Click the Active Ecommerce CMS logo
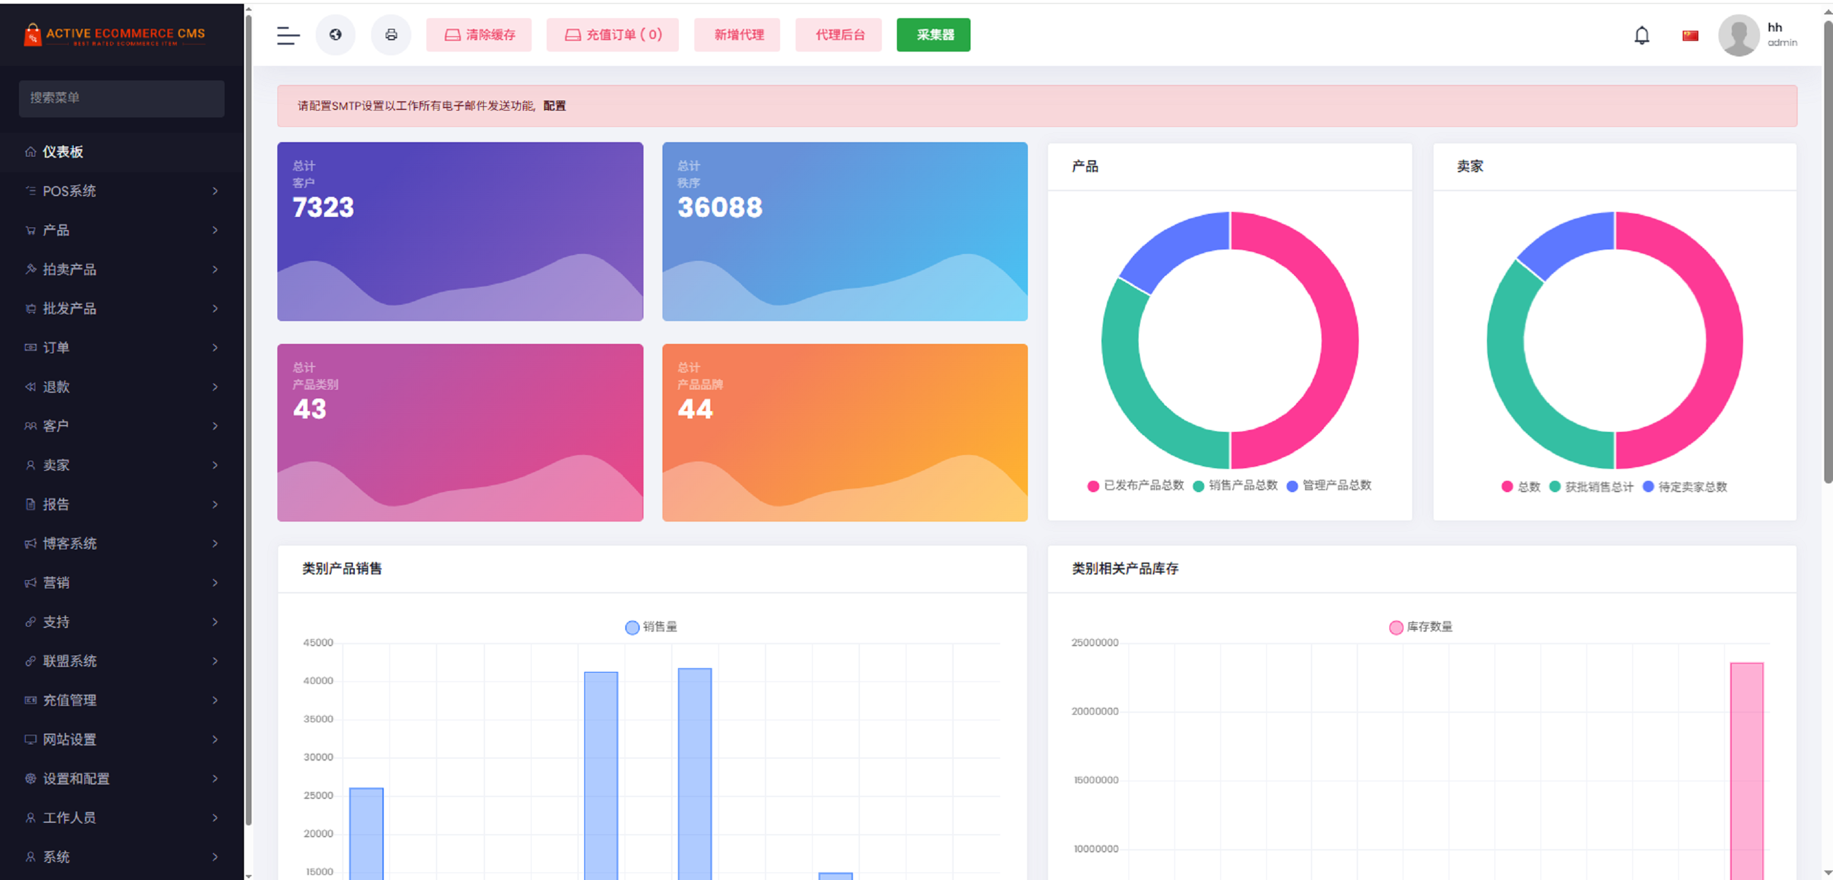The width and height of the screenshot is (1833, 880). pos(115,35)
